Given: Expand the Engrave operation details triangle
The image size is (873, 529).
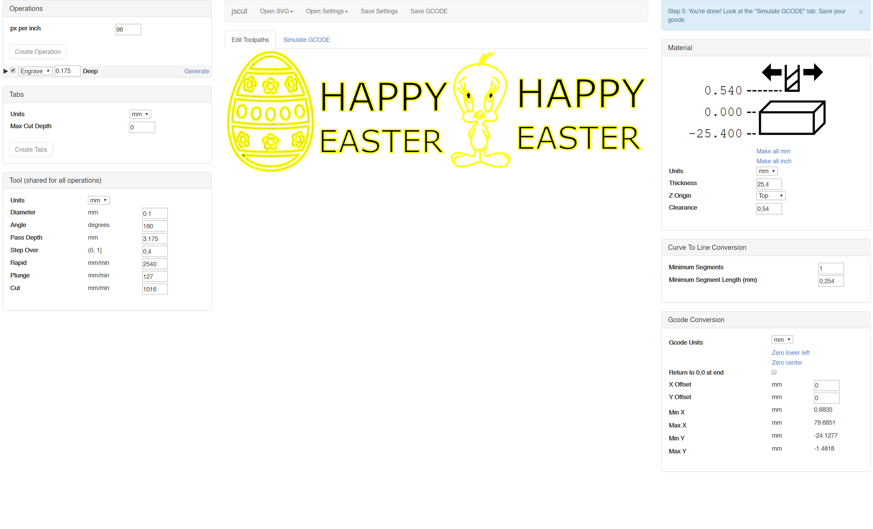Looking at the screenshot, I should click(6, 71).
